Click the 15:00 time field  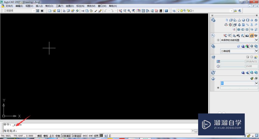(251, 66)
